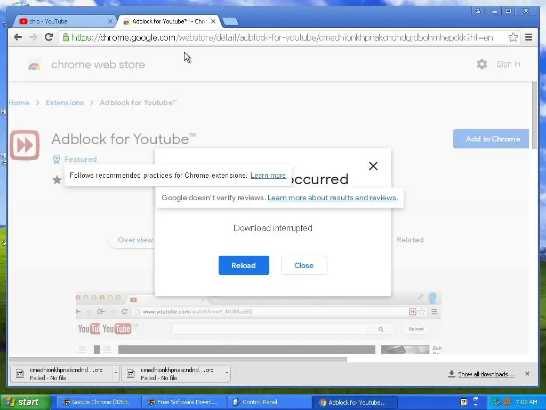Go to the Home breadcrumb

click(19, 102)
